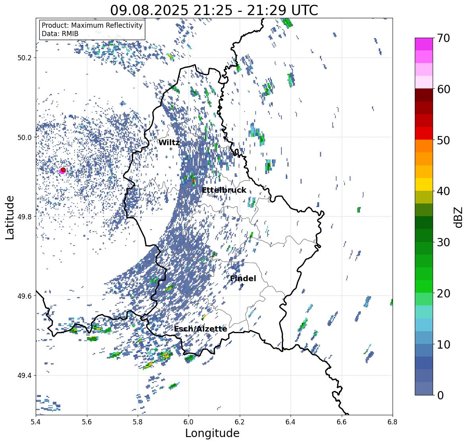Image resolution: width=468 pixels, height=443 pixels.
Task: Pick the dark maroon colorbar swatch
Action: 424,95
